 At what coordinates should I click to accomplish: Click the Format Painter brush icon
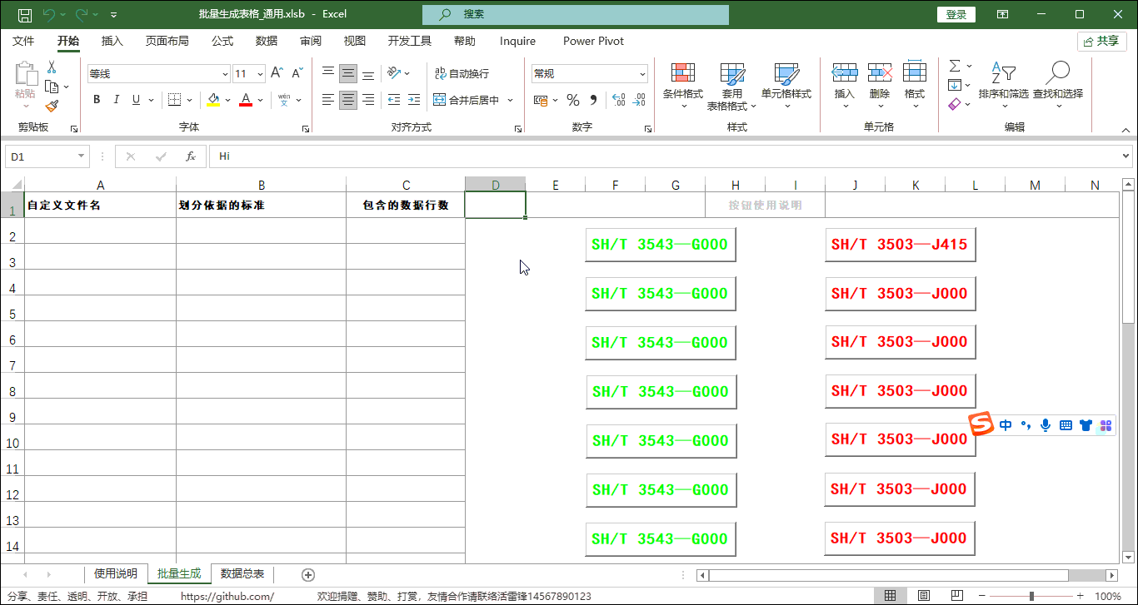(52, 106)
